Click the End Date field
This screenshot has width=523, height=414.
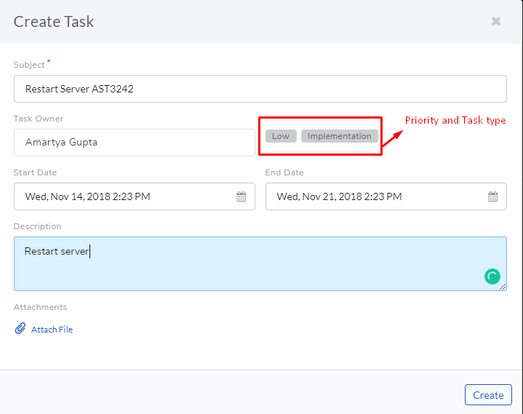386,196
